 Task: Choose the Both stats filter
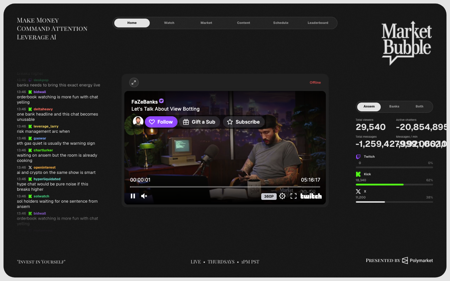419,106
